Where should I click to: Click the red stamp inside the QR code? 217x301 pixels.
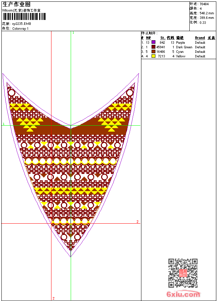click(x=183, y=273)
